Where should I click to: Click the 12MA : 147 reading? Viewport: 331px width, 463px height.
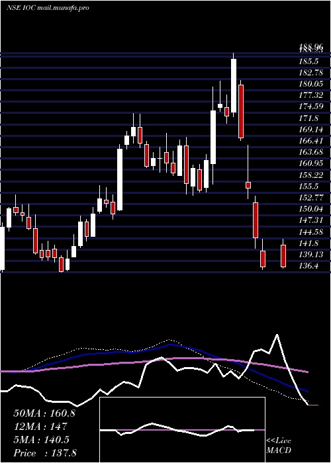40,427
